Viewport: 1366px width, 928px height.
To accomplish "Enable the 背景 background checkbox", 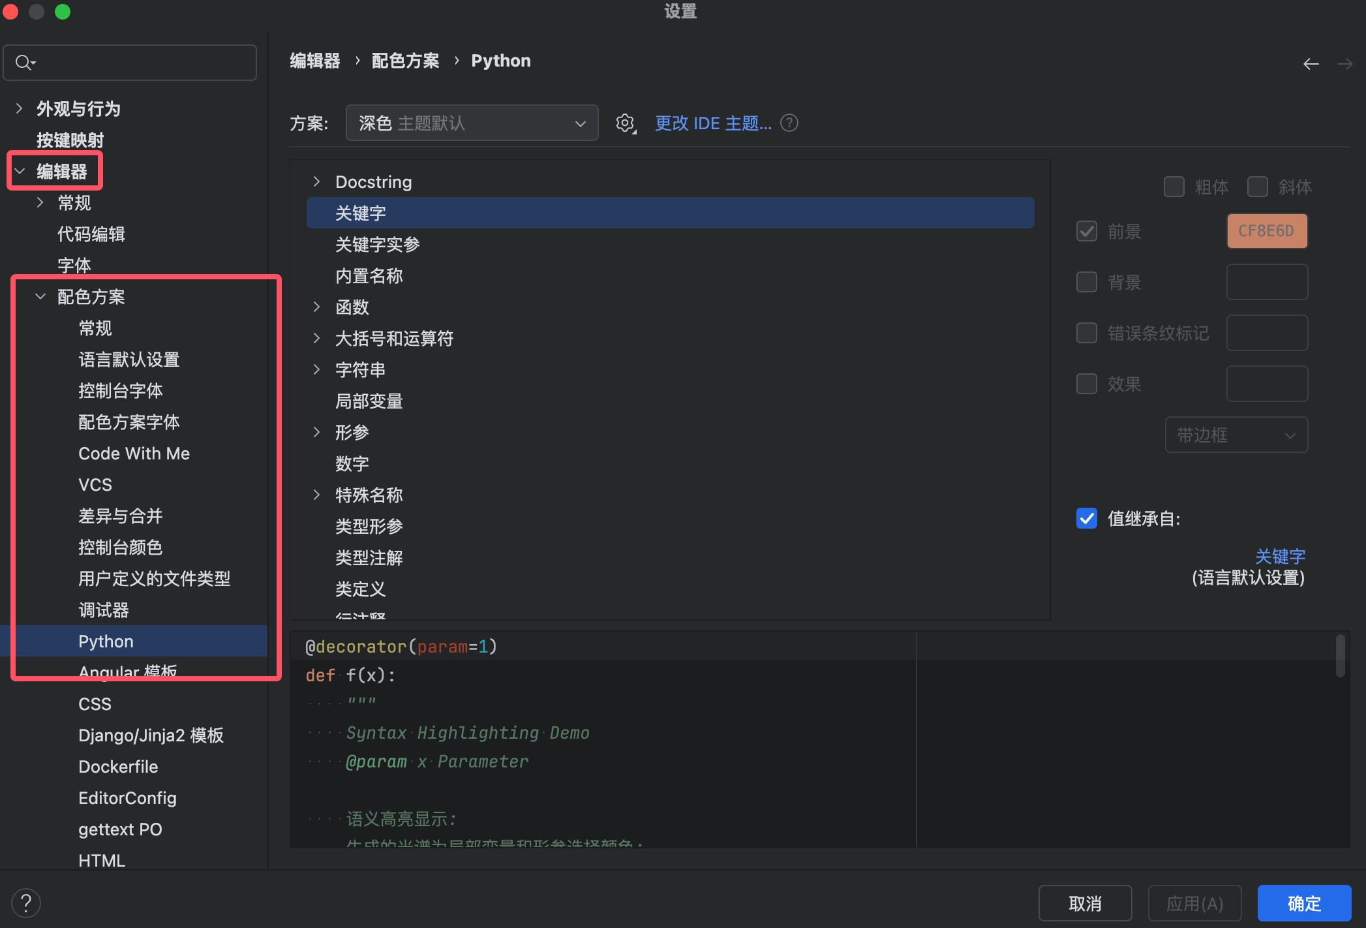I will point(1087,282).
